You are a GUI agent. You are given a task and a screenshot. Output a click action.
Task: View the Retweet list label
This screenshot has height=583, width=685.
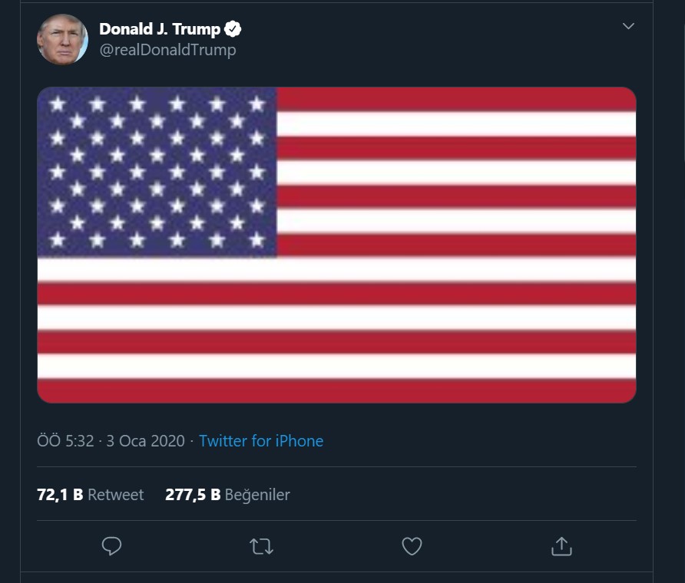click(x=115, y=495)
